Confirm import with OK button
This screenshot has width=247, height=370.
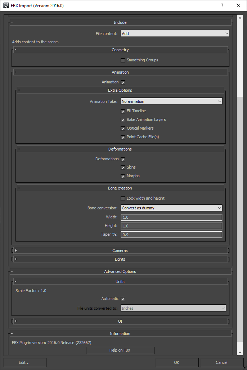(177, 362)
